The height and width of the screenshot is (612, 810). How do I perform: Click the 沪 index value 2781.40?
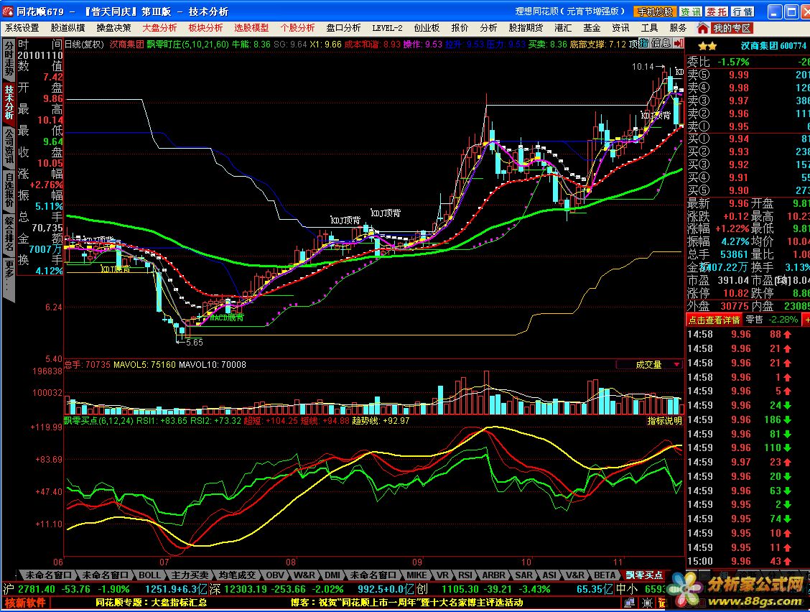tap(36, 589)
